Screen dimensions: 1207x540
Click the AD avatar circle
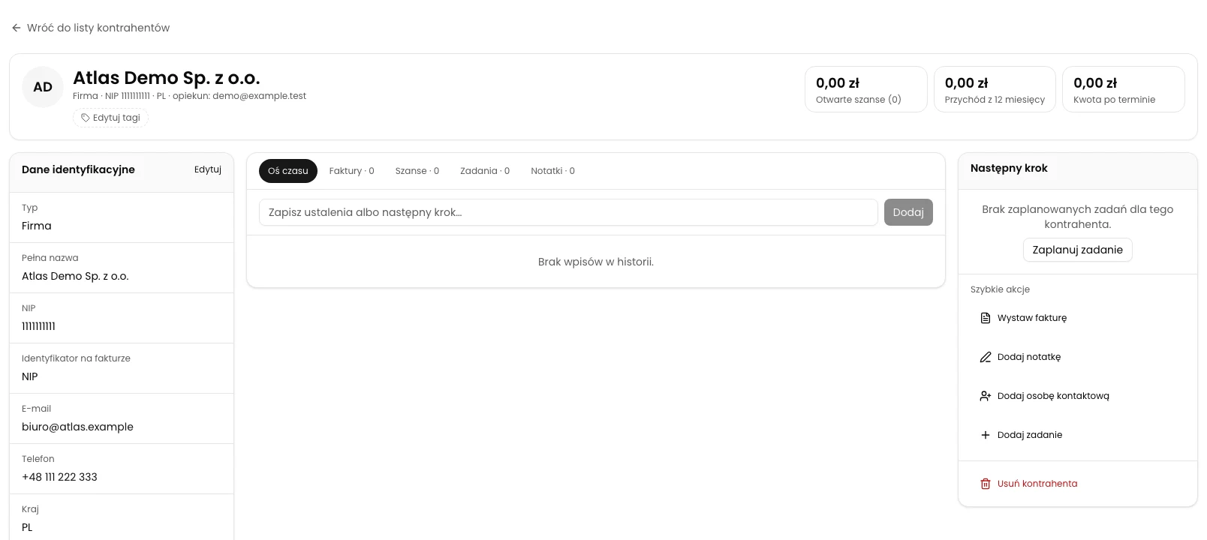tap(43, 87)
